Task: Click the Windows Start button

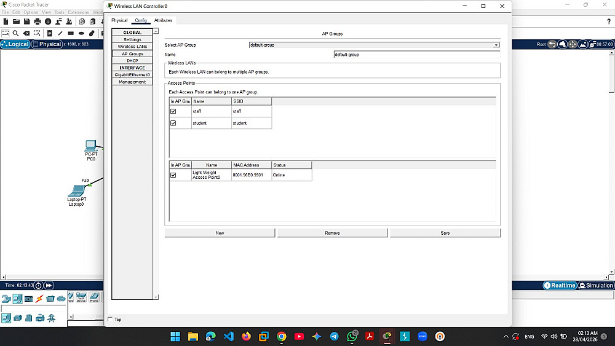Action: (175, 336)
